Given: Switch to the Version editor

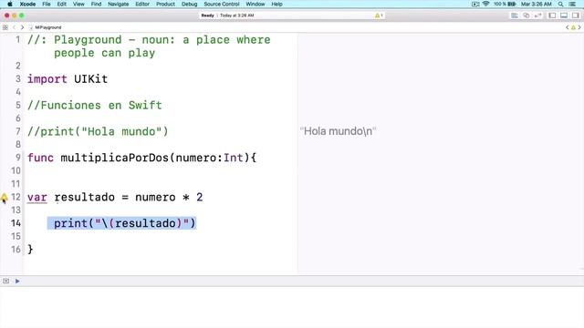Looking at the screenshot, I should click(538, 15).
